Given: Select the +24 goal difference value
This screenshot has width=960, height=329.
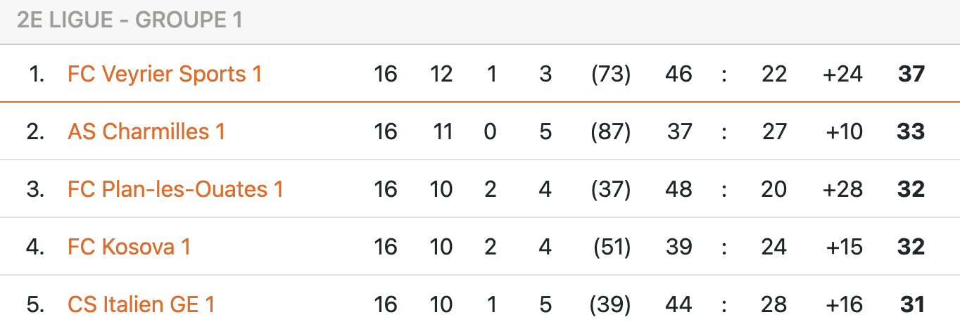Looking at the screenshot, I should (x=842, y=74).
